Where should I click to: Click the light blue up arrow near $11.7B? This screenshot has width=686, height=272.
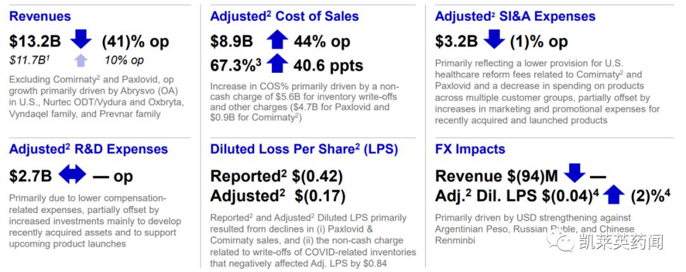(79, 60)
